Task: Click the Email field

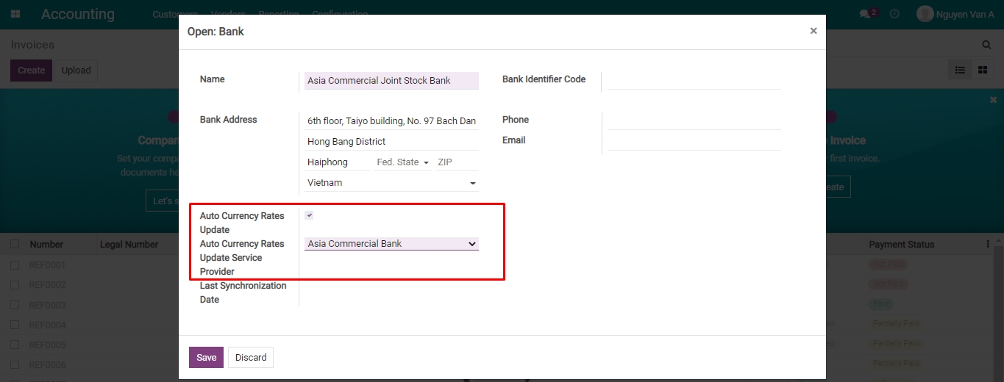Action: coord(694,142)
